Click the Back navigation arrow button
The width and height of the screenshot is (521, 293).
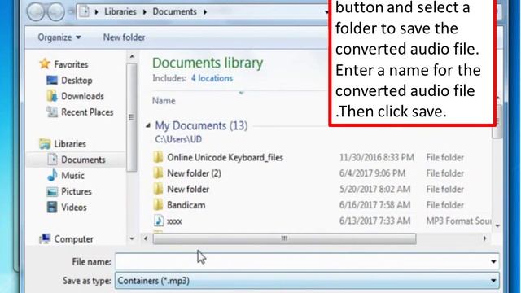coord(36,11)
